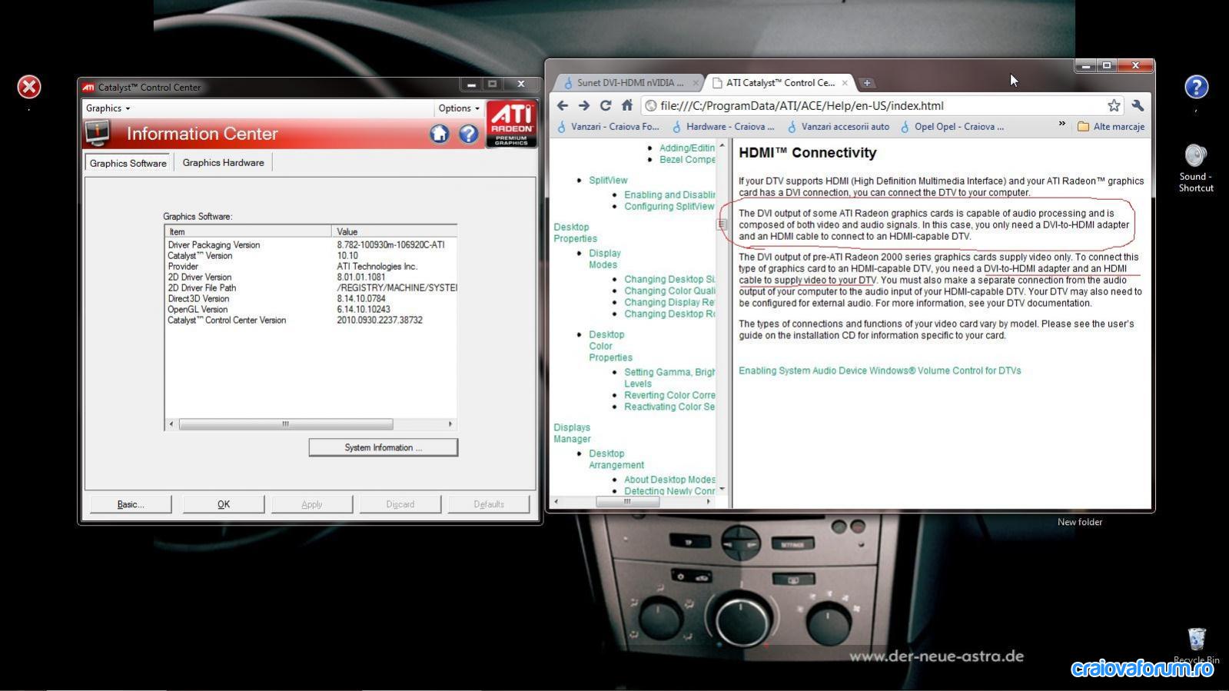Screen dimensions: 1229x691
Task: Switch to Graphics Hardware tab
Action: [x=223, y=163]
